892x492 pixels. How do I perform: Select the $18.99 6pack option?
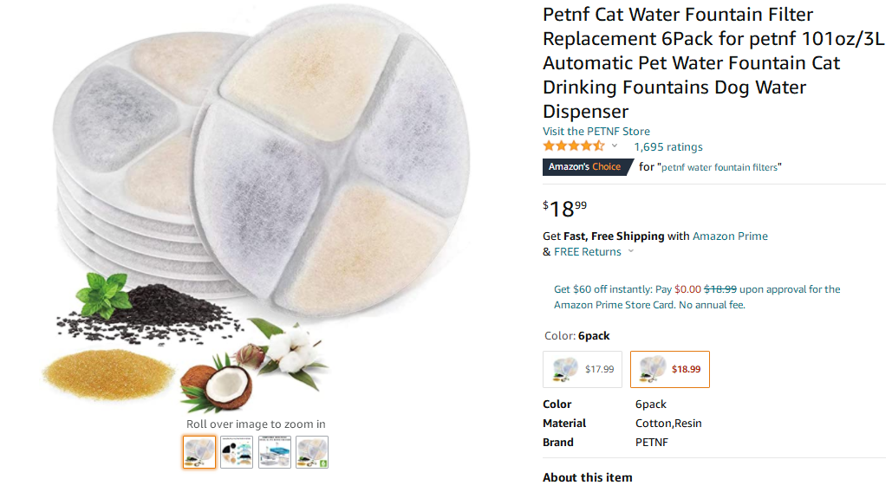669,369
